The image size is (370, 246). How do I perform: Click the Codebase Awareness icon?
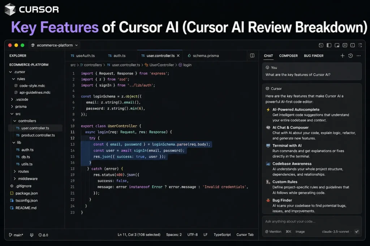[268, 164]
